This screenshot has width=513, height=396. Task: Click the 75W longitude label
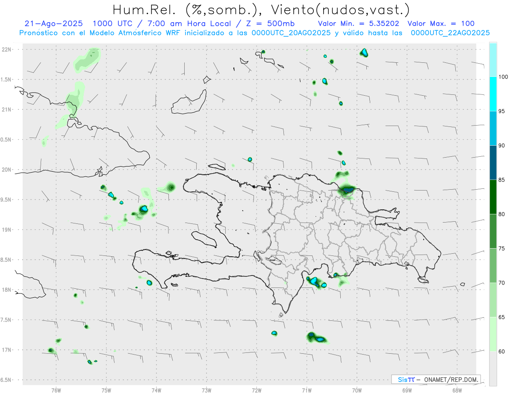coord(106,390)
